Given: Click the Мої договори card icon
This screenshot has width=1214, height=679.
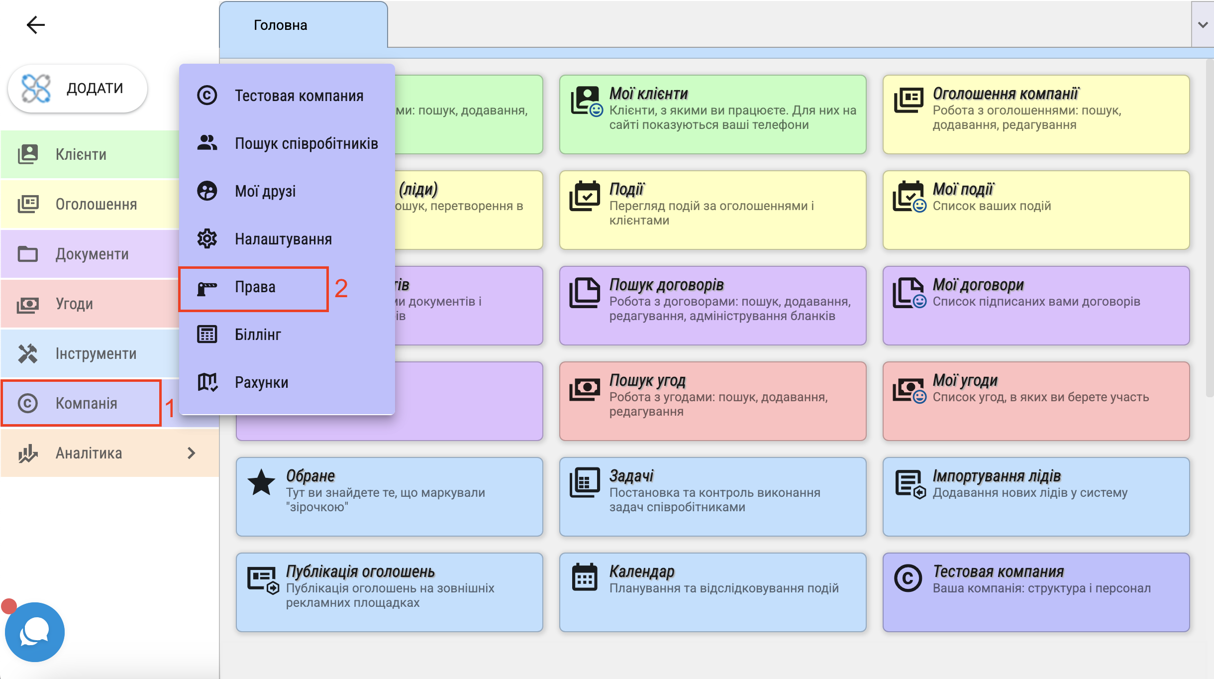Looking at the screenshot, I should pos(910,293).
